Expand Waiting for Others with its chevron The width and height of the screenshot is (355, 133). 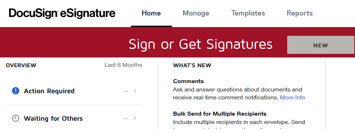(x=135, y=118)
